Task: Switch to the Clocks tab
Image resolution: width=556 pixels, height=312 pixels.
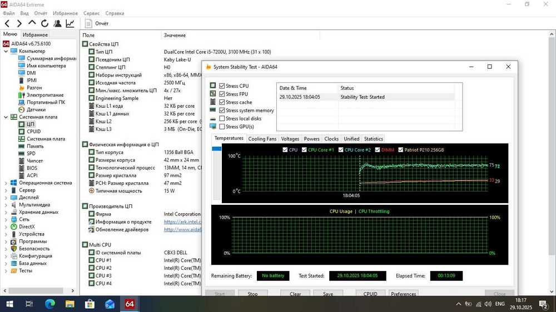Action: 331,139
